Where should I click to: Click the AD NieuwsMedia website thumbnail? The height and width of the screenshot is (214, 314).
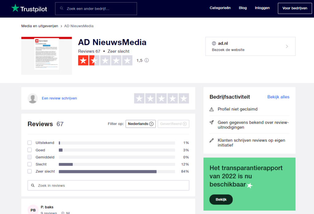coord(47,56)
